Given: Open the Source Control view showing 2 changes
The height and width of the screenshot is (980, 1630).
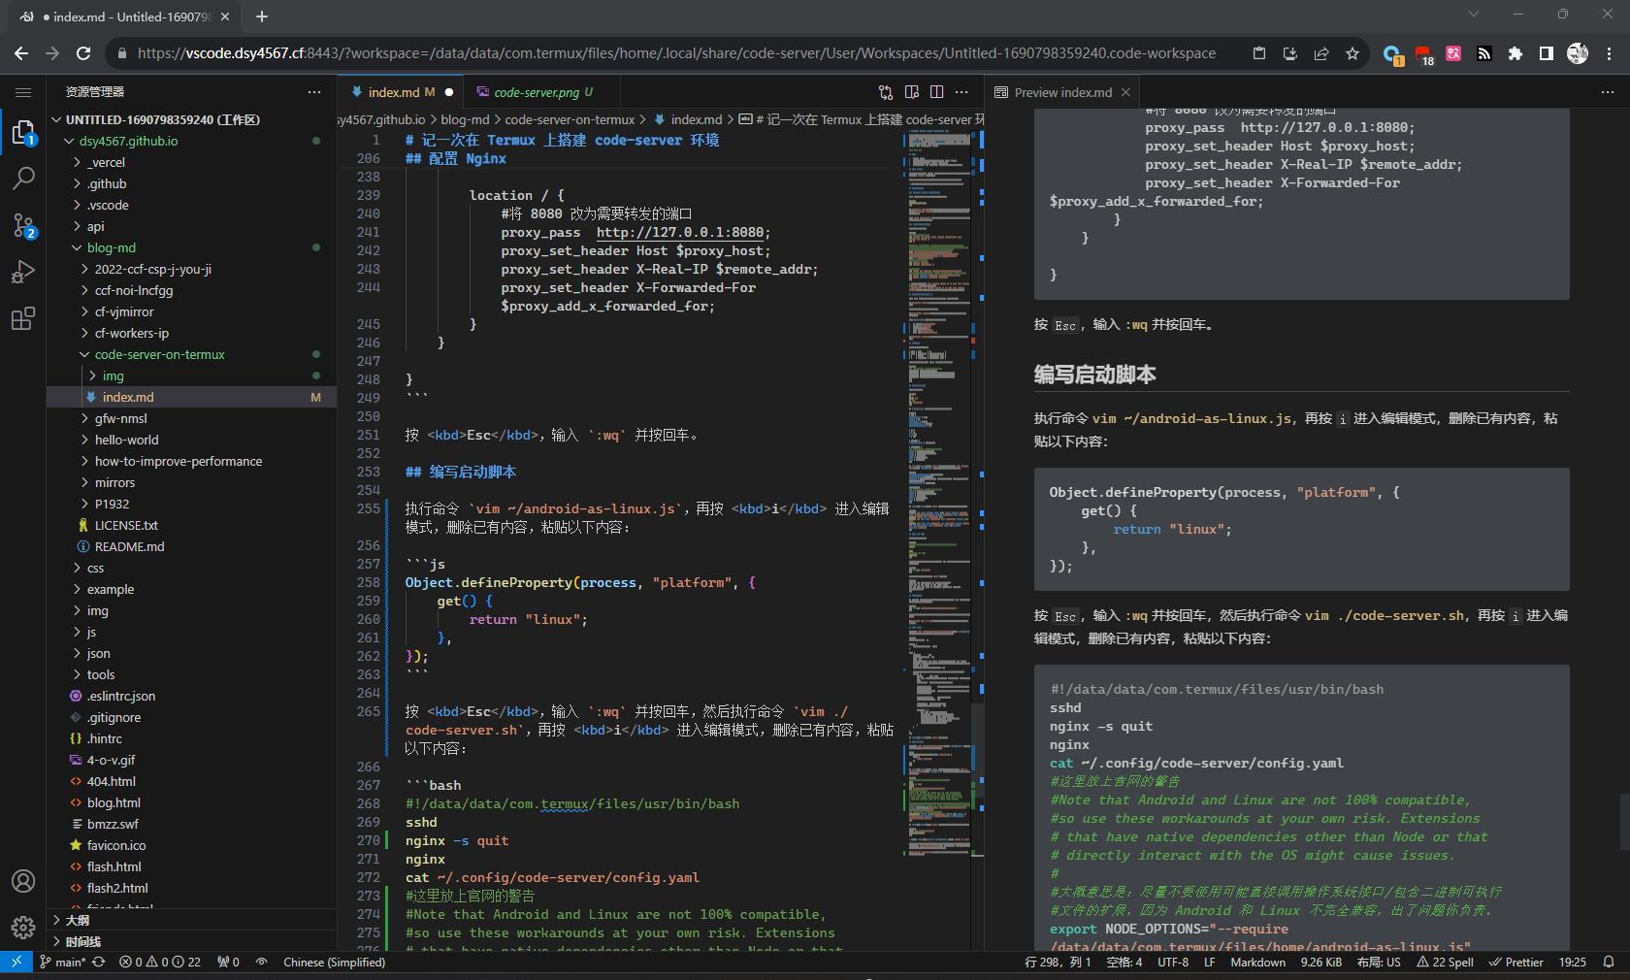Looking at the screenshot, I should 23,225.
